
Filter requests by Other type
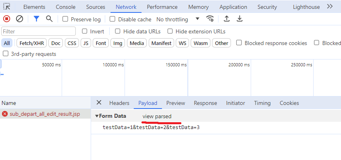tap(221, 43)
